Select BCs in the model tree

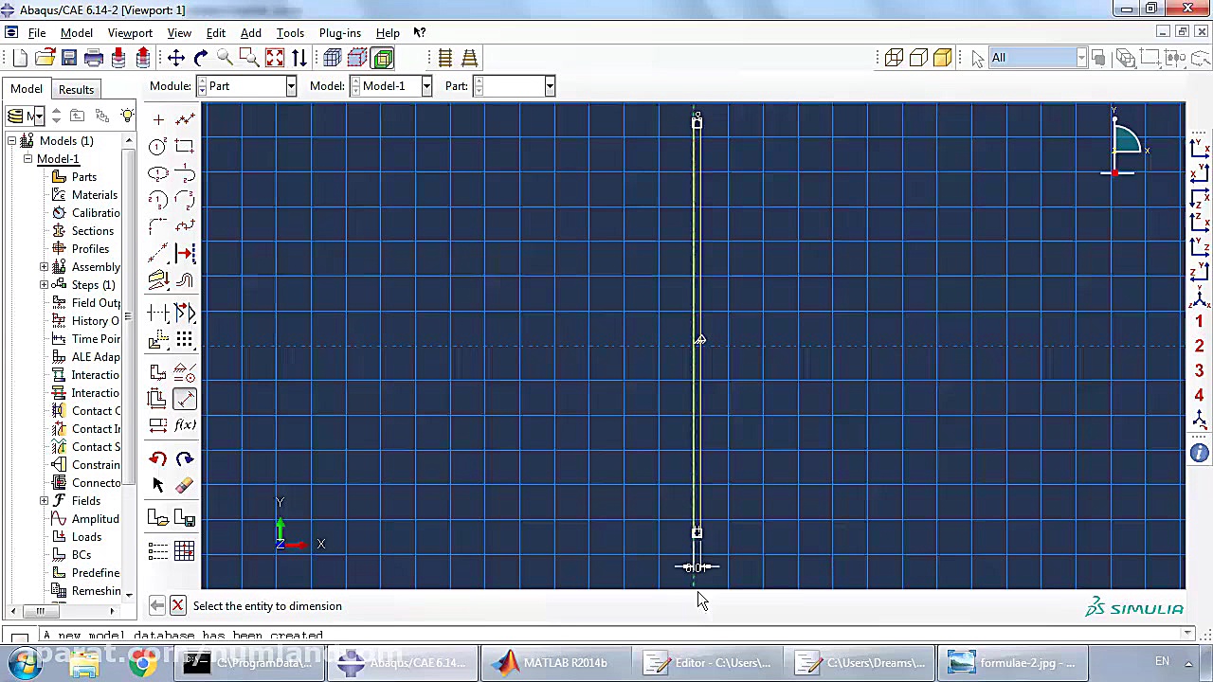[81, 555]
